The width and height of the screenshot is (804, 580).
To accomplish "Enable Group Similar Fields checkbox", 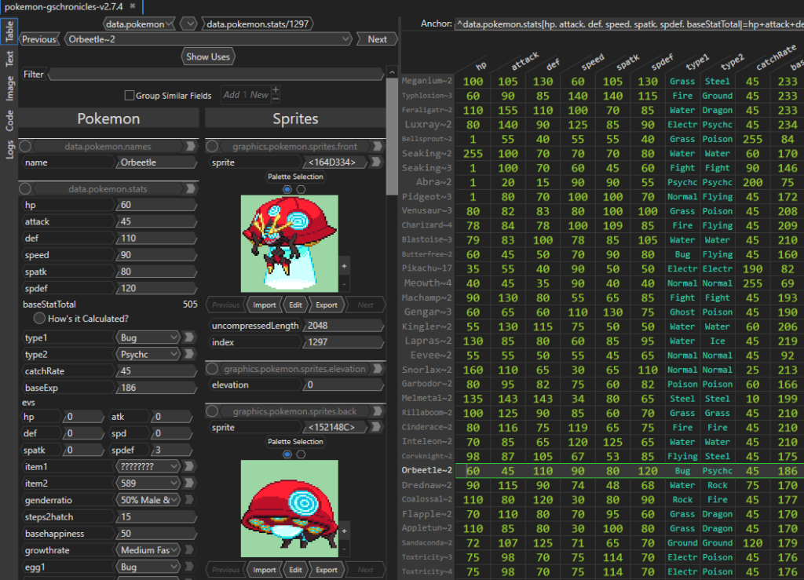I will (x=130, y=95).
